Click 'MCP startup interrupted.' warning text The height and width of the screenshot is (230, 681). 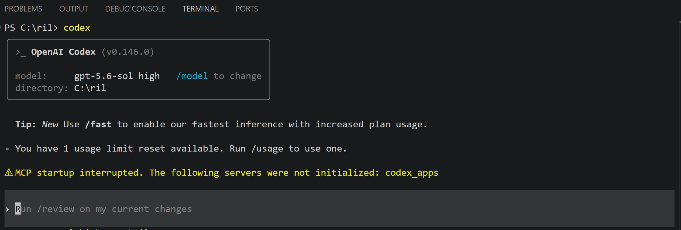click(79, 173)
